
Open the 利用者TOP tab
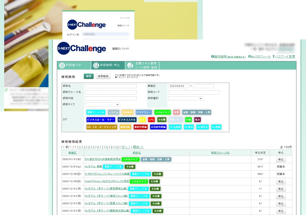[x=74, y=65]
